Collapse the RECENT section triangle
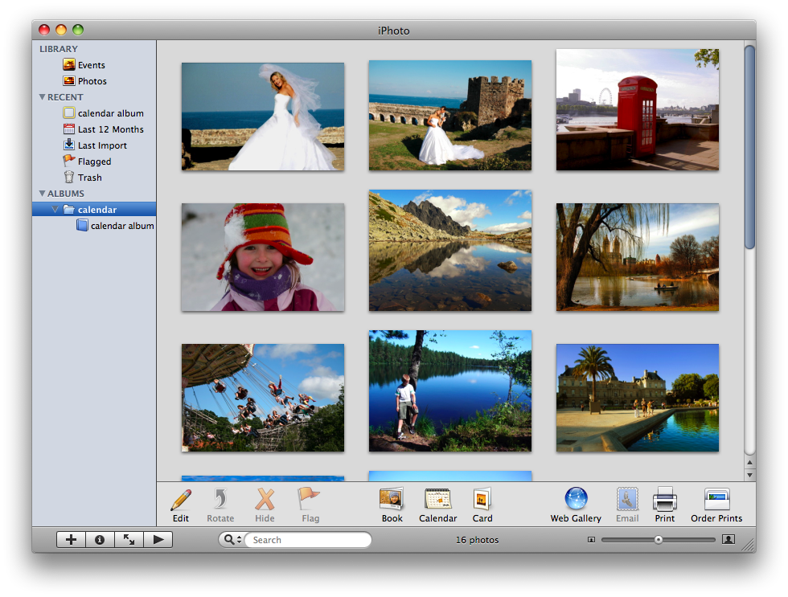Viewport: 788px width, 597px height. point(42,97)
